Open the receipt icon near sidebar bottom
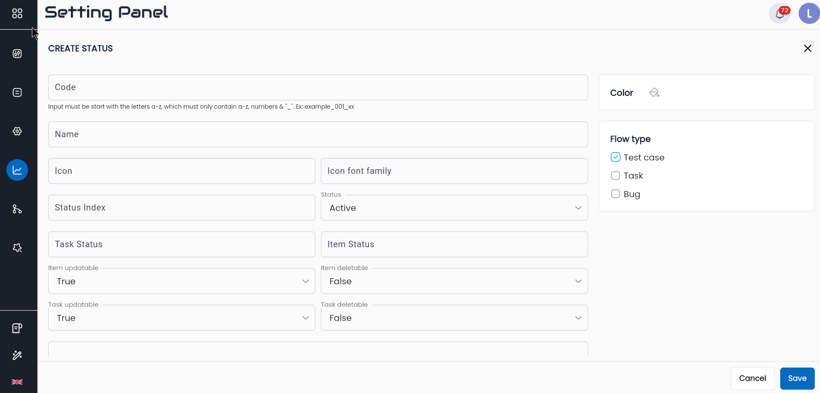820x393 pixels. coord(17,328)
